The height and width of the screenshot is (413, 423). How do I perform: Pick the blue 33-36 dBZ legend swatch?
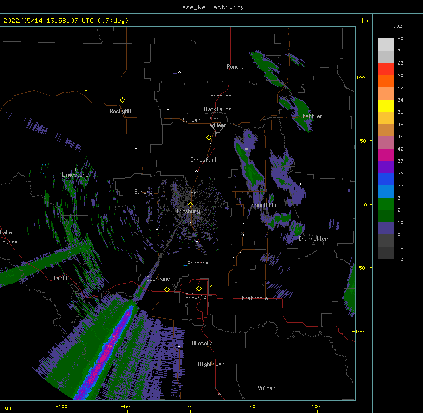(x=386, y=179)
